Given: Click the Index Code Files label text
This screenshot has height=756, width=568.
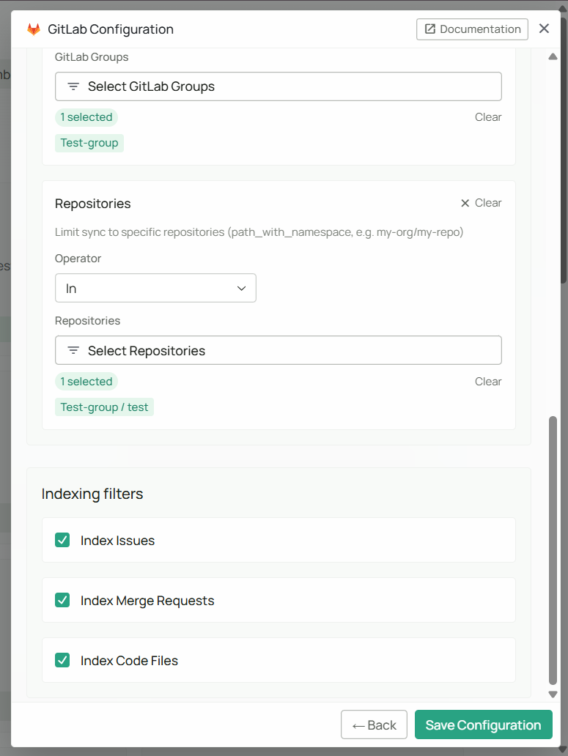Looking at the screenshot, I should click(129, 661).
